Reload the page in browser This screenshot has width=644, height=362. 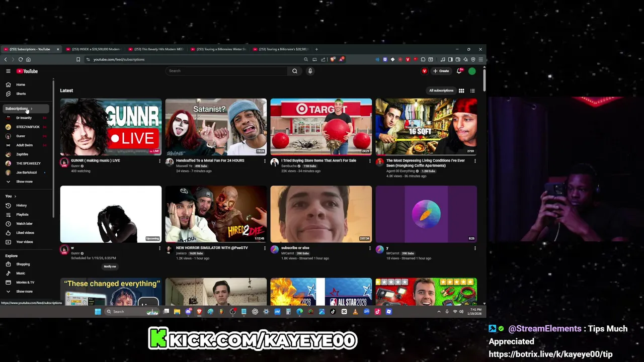pos(21,59)
